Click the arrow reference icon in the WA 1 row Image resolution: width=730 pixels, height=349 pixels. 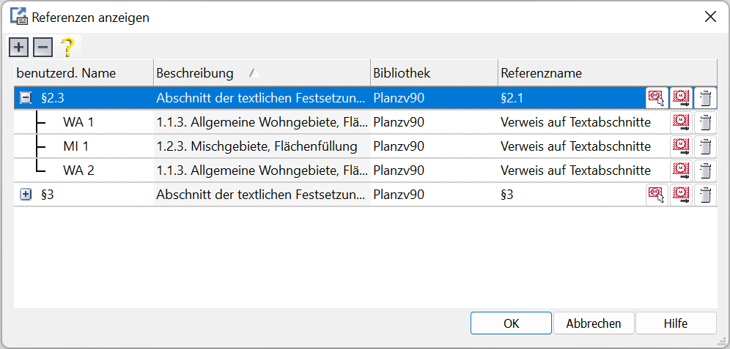pos(682,122)
